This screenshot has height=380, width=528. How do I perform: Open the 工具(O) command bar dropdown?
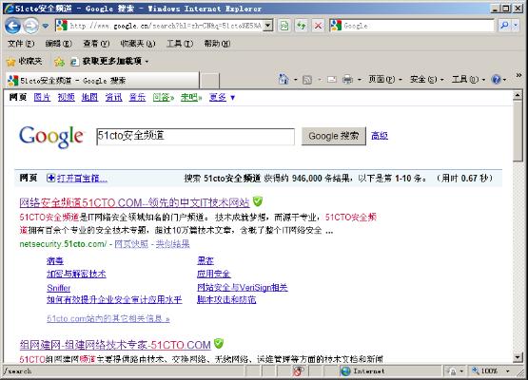pyautogui.click(x=468, y=80)
